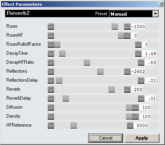Decrease Room value with left arrow
The height and width of the screenshot is (145, 165).
pyautogui.click(x=51, y=27)
